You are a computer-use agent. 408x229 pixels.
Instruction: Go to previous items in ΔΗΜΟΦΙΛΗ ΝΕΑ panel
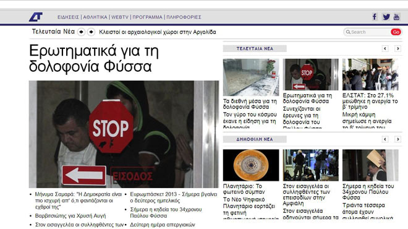(385, 139)
